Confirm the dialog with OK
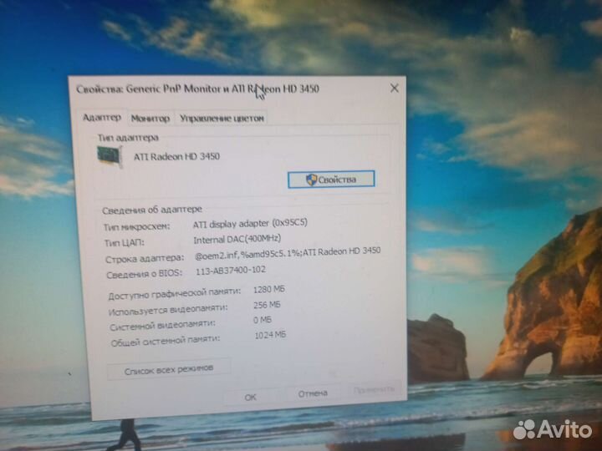Viewport: 602px width, 451px height. click(250, 397)
